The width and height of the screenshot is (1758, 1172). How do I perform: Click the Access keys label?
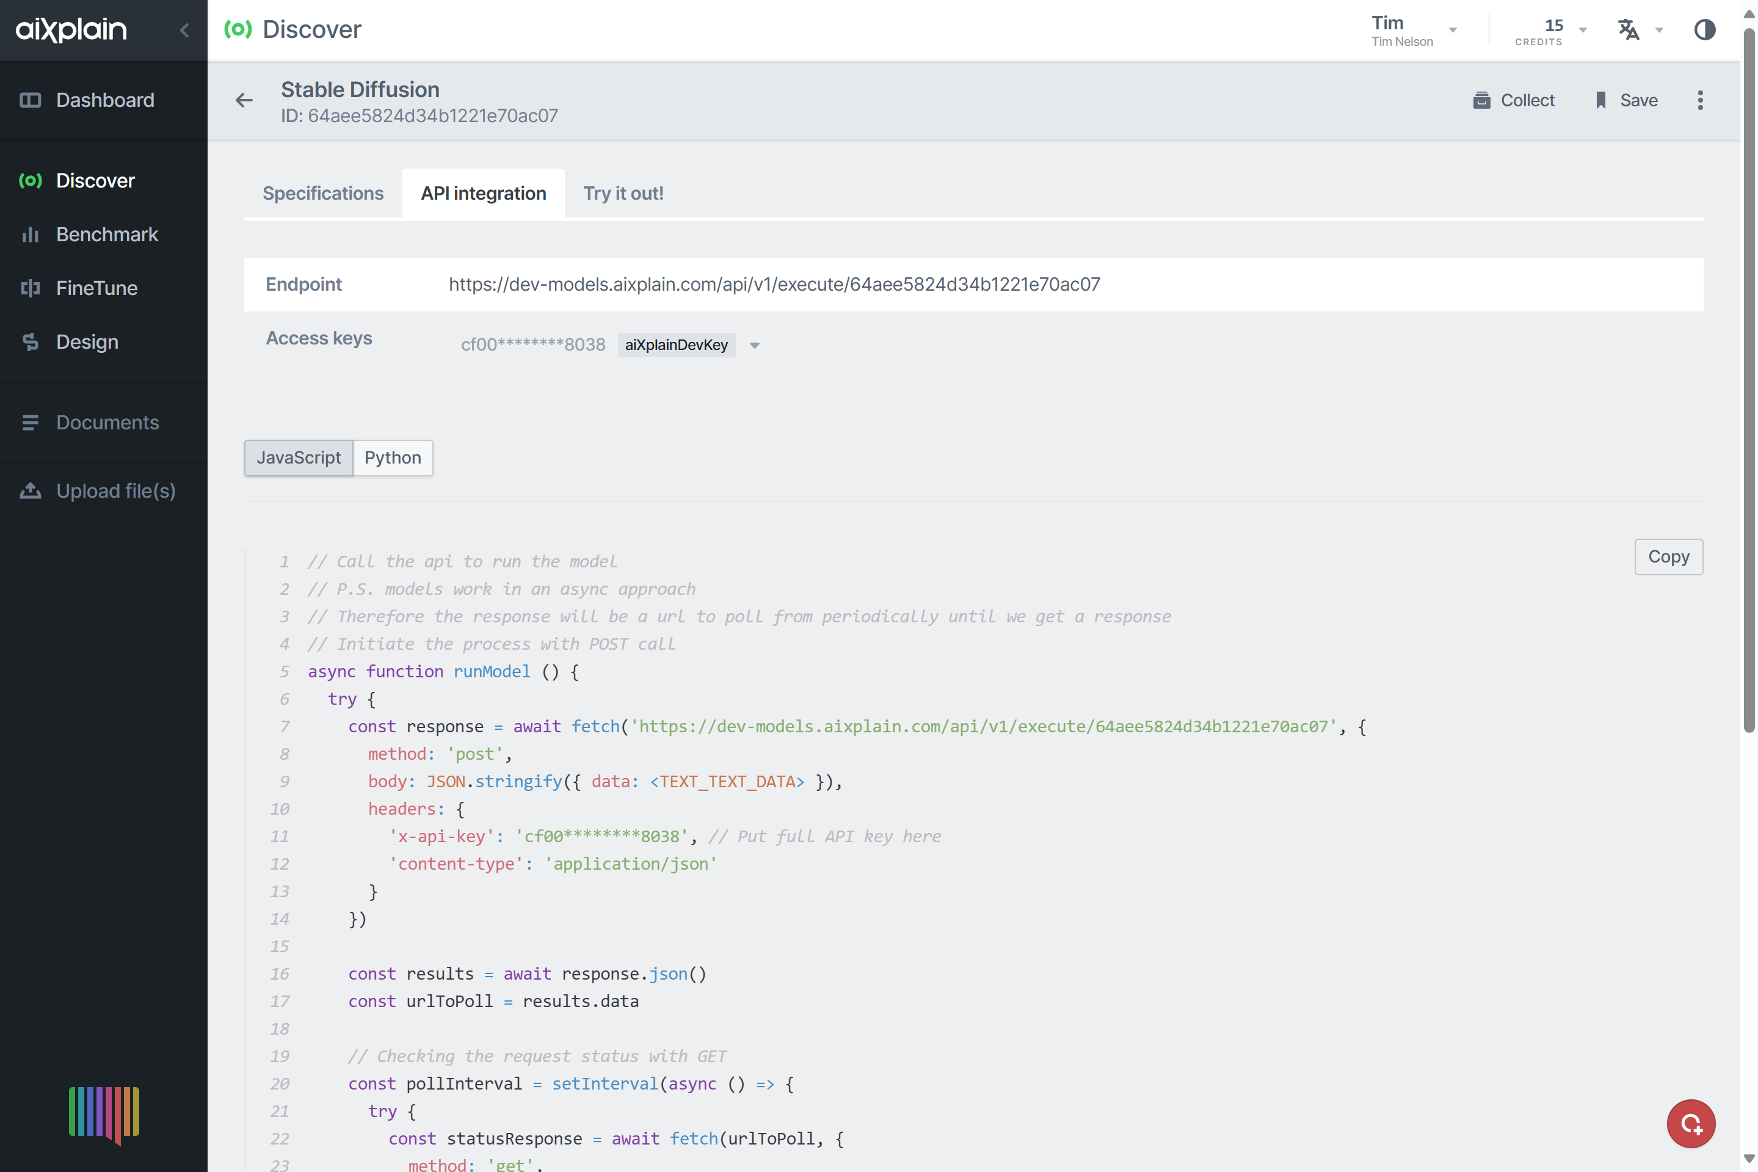(x=319, y=338)
